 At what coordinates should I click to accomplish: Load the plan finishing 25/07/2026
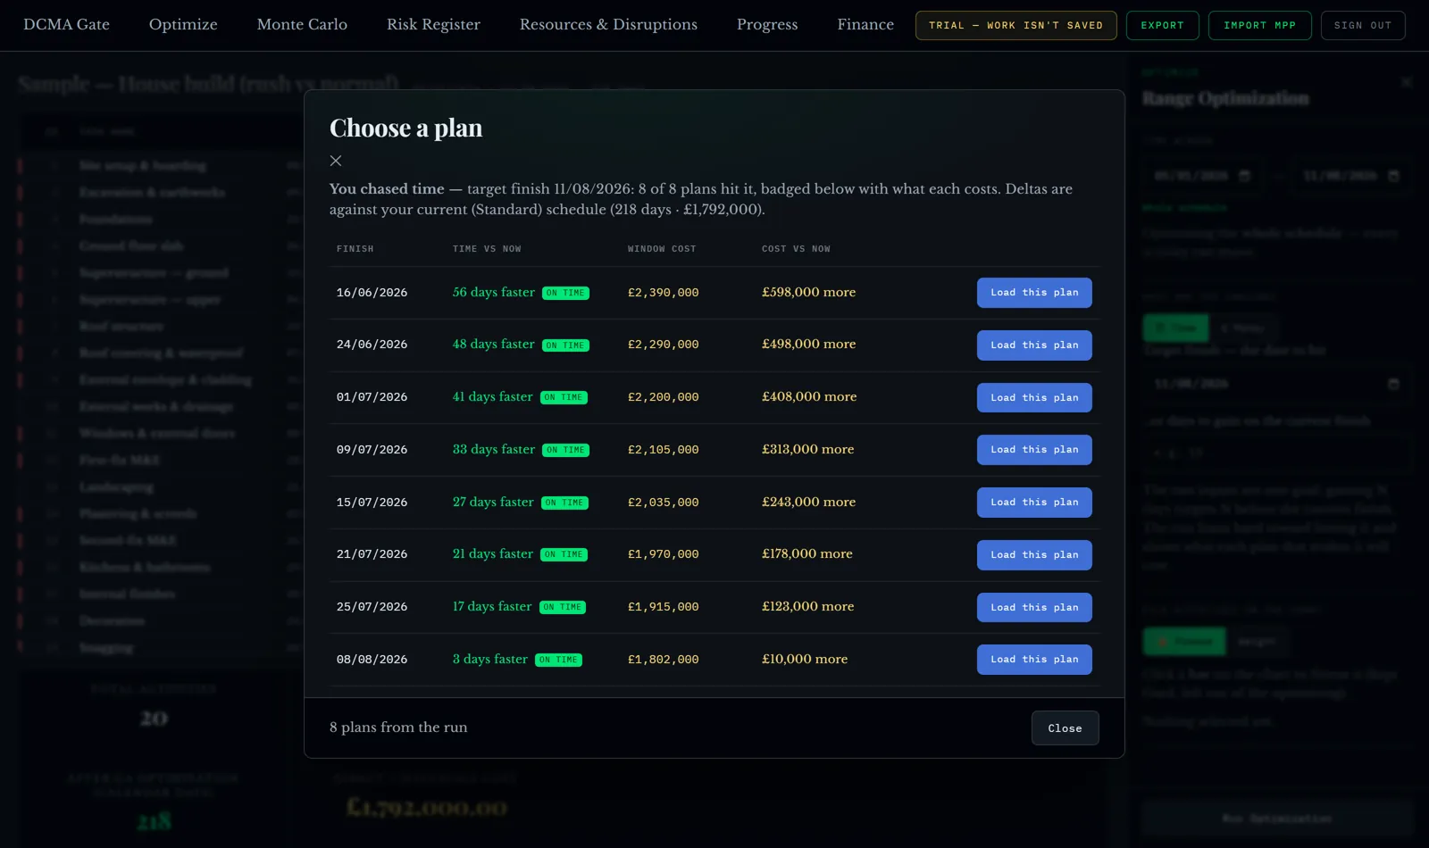pos(1034,608)
